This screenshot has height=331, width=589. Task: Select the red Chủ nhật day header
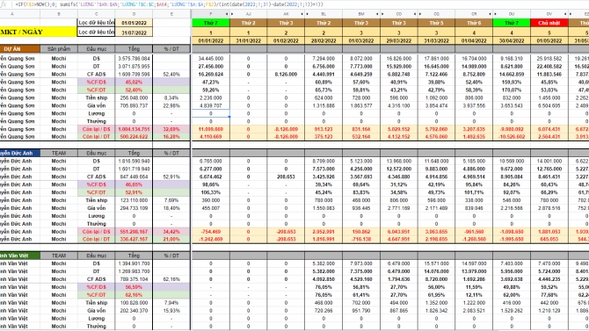pyautogui.click(x=549, y=23)
